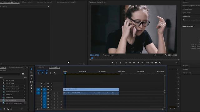This screenshot has width=200, height=112.
Task: Toggle Linked Selection in timeline
Action: [47, 73]
